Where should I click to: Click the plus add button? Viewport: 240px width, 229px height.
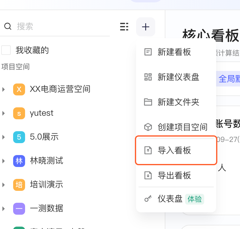point(146,27)
